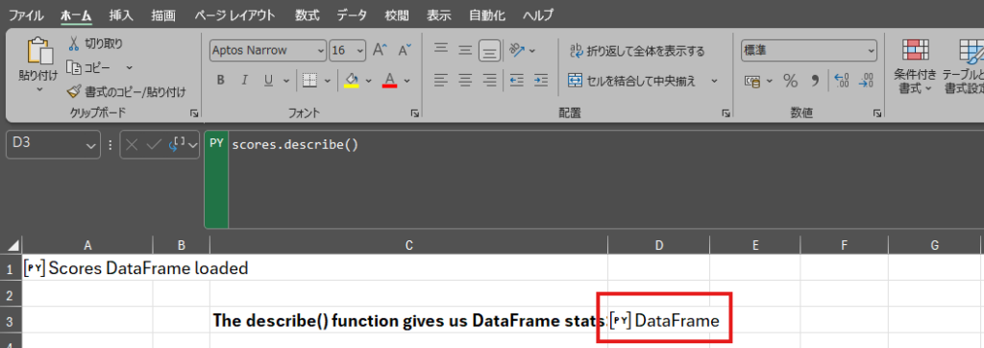
Task: Align text to middle of cell
Action: tap(465, 50)
